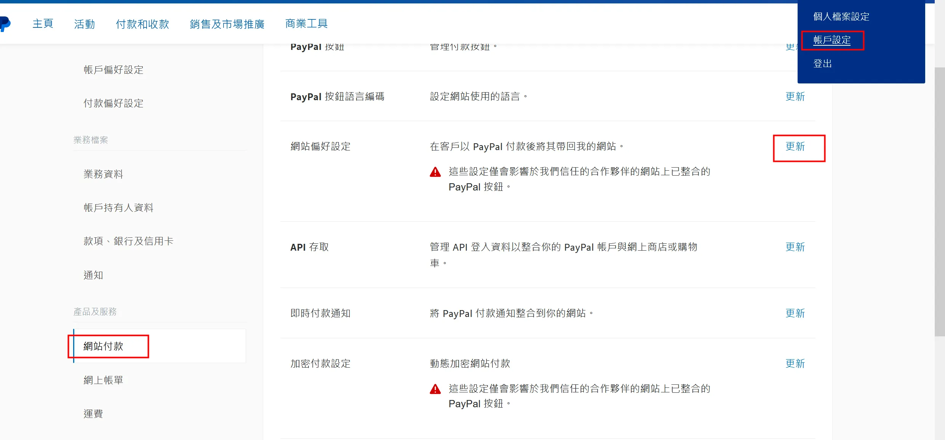Click the 加密付款設定 row title
This screenshot has width=945, height=440.
tap(320, 363)
